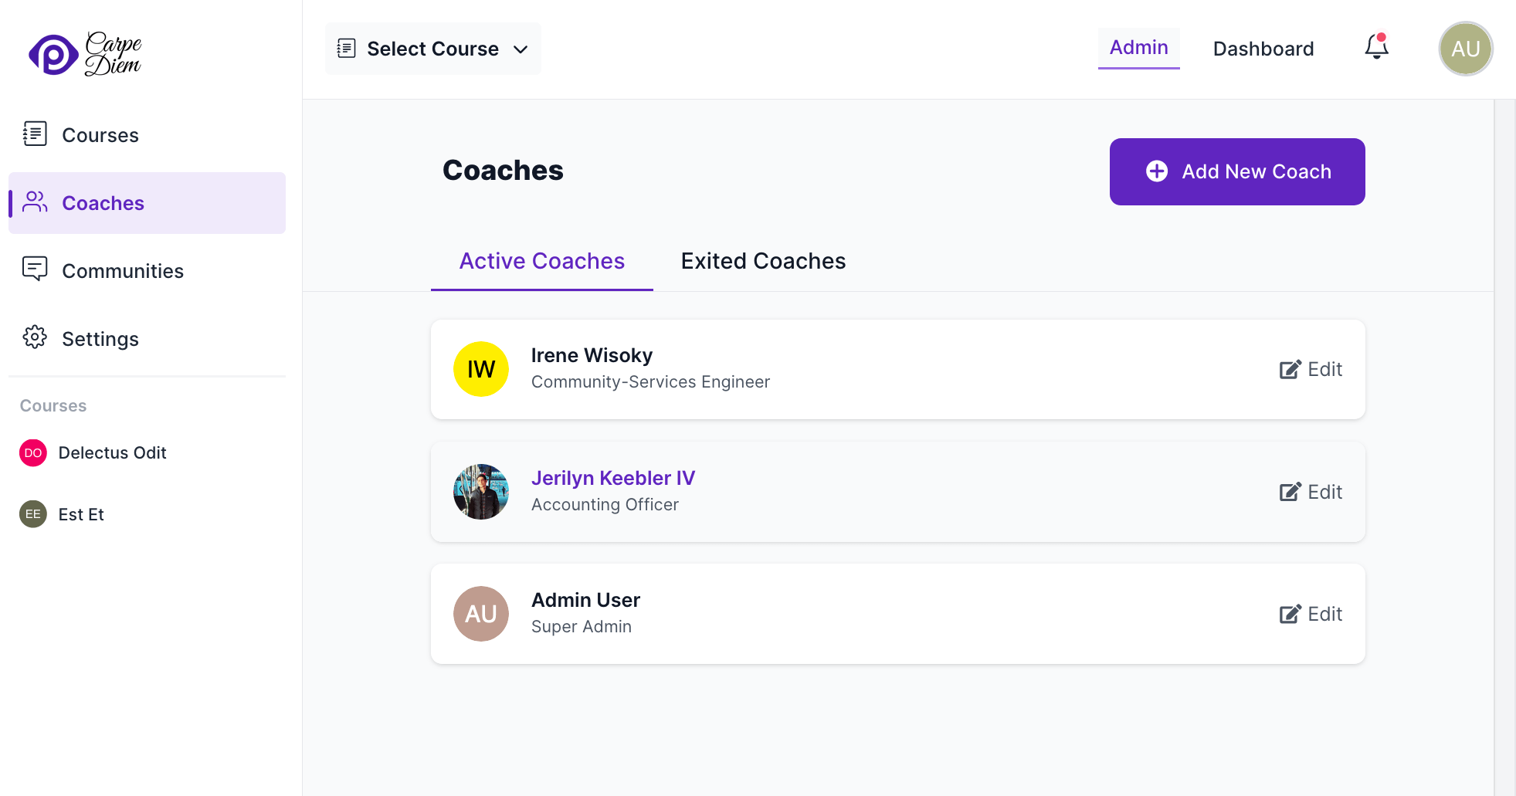
Task: Click the EE avatar for Est Et
Action: tap(32, 514)
